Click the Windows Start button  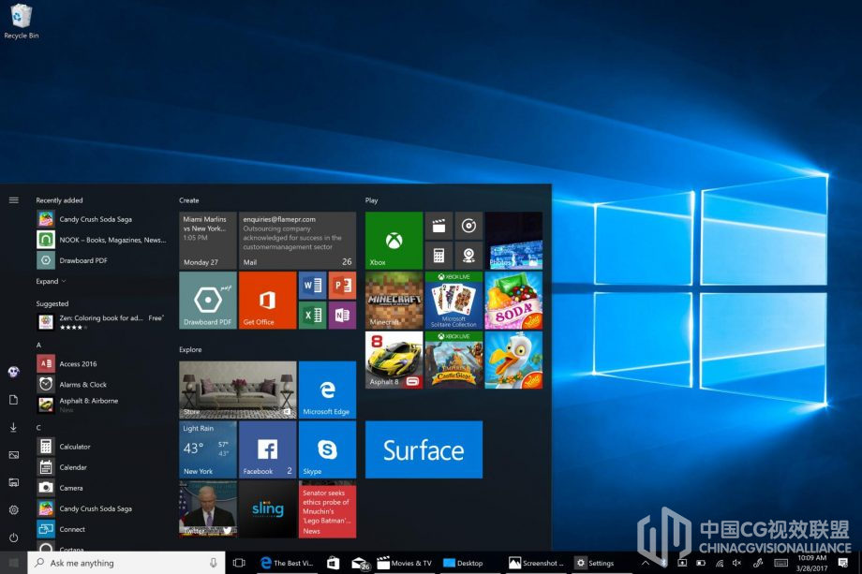tap(14, 563)
